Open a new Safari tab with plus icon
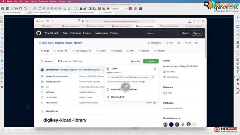This screenshot has width=240, height=135. [198, 21]
